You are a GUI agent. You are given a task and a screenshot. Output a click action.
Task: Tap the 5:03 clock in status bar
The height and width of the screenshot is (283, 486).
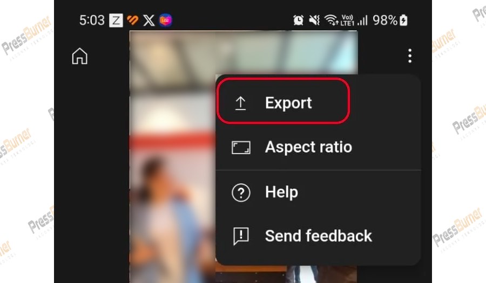coord(92,20)
